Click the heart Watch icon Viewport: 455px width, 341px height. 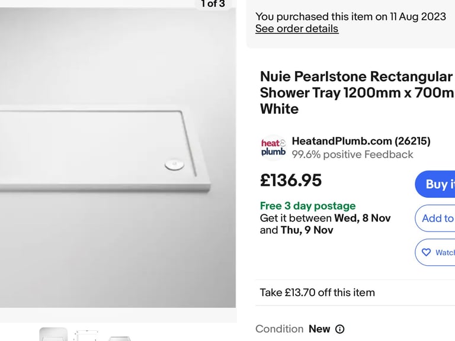tap(427, 253)
